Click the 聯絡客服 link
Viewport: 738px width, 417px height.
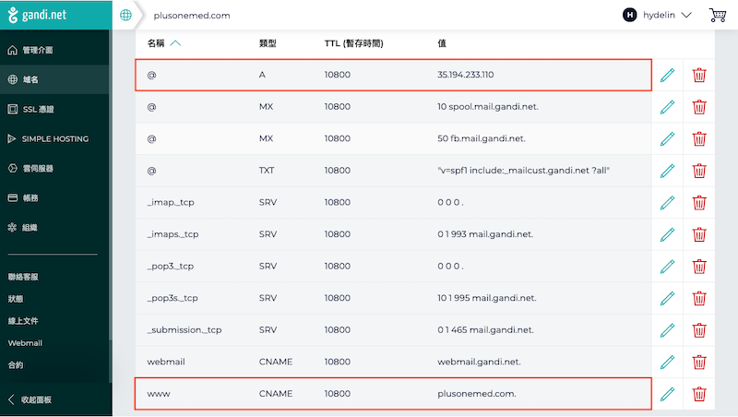point(23,277)
